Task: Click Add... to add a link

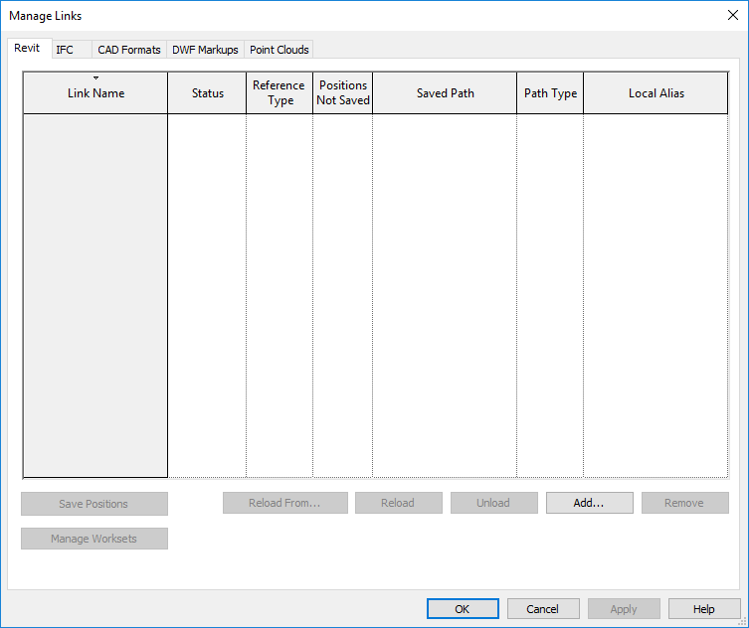Action: 590,503
